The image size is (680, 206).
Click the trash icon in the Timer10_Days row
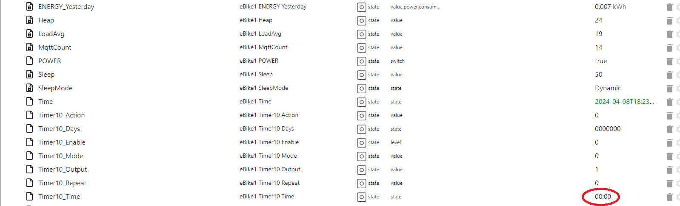(x=669, y=129)
